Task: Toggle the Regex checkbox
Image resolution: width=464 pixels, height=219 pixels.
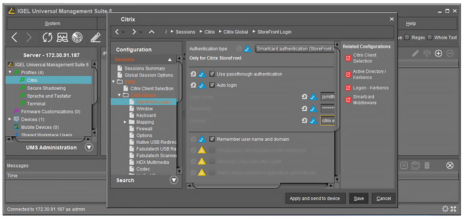Action: [407, 38]
